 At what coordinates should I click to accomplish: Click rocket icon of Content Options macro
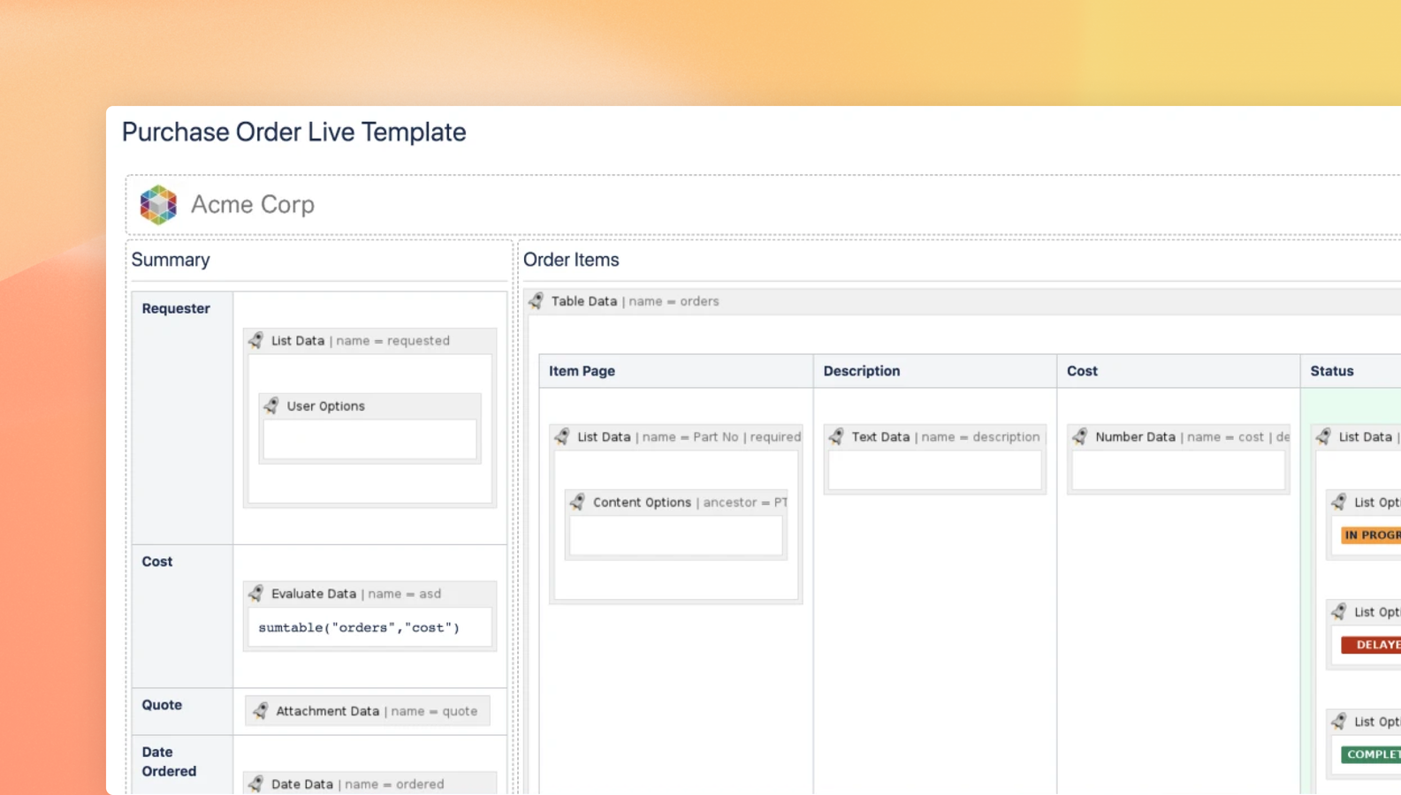pyautogui.click(x=577, y=502)
